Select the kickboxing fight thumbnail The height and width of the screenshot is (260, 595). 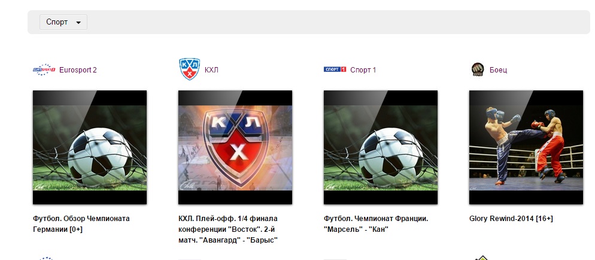[526, 147]
